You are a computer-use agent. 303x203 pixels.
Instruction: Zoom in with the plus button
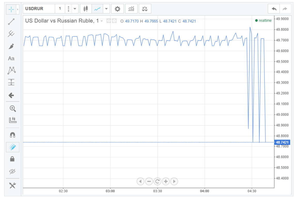[x=166, y=181]
